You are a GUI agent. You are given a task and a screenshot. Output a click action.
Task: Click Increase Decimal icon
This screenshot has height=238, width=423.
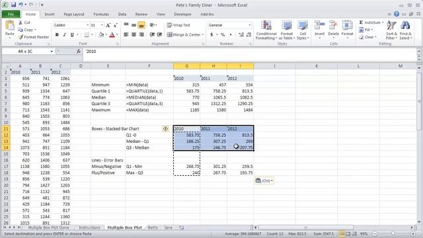(241, 35)
